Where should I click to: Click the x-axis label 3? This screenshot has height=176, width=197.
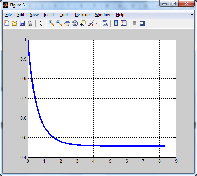coord(77,161)
